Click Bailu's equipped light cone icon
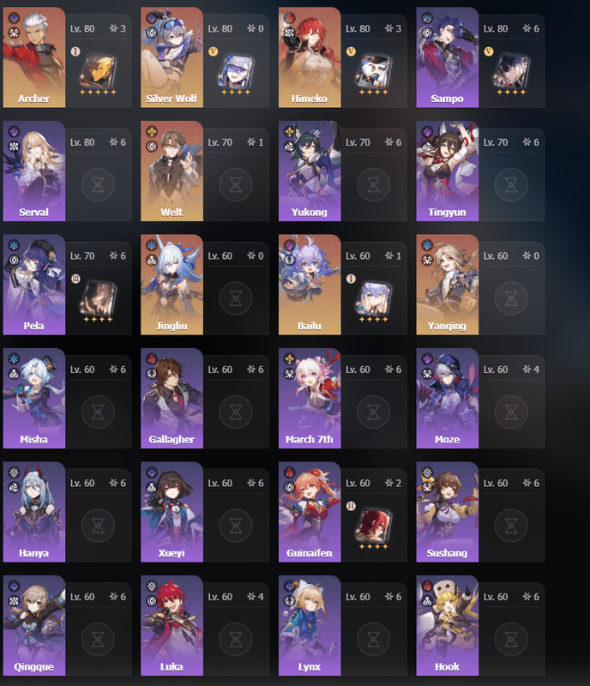Screen dimensions: 590x686 click(373, 298)
